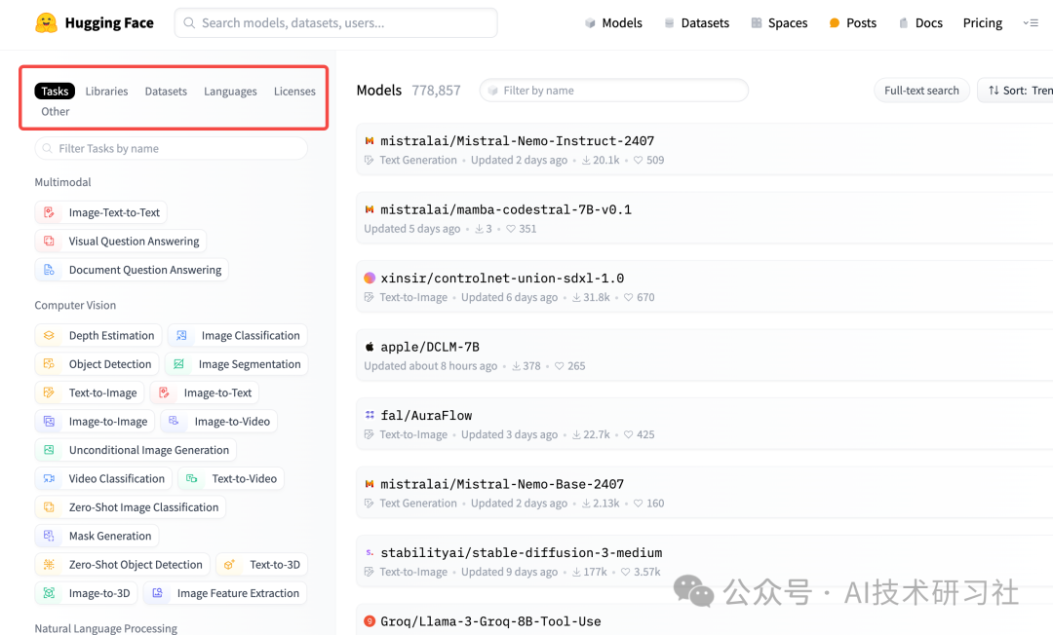Open Groq/Llama-3-Groq-8B-Tool-Use model page

click(490, 621)
